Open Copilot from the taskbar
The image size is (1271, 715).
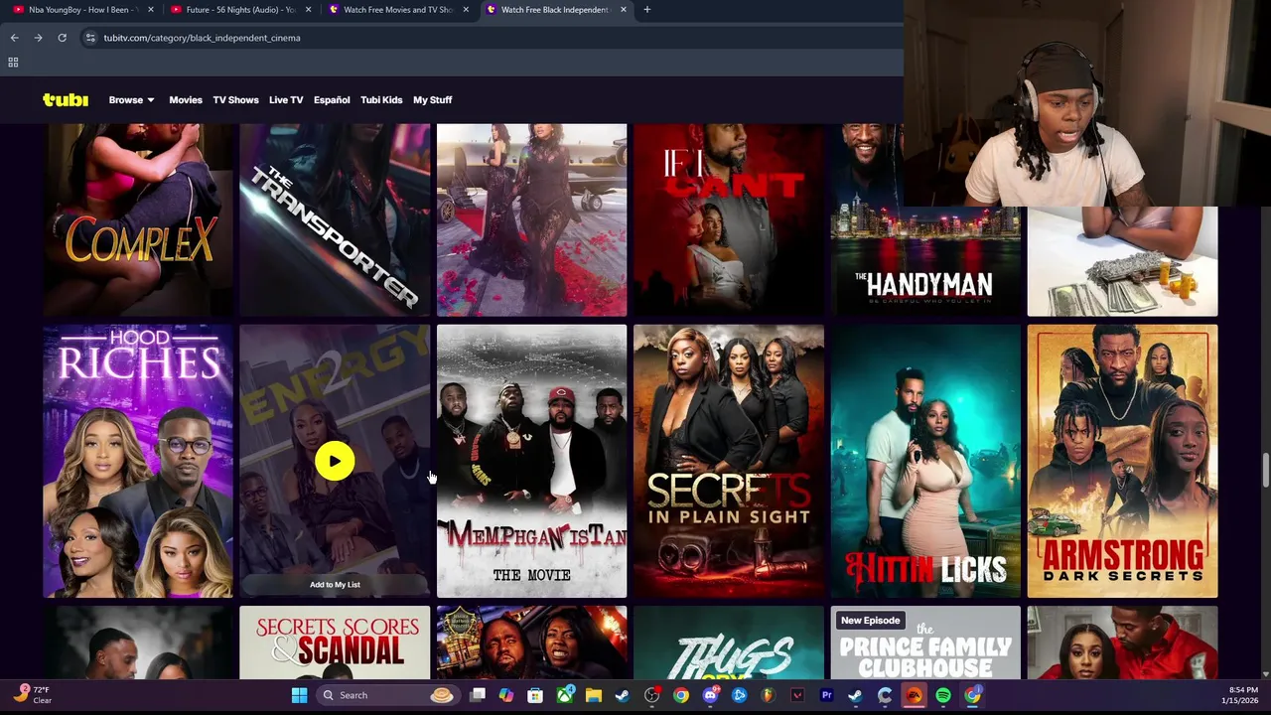506,695
